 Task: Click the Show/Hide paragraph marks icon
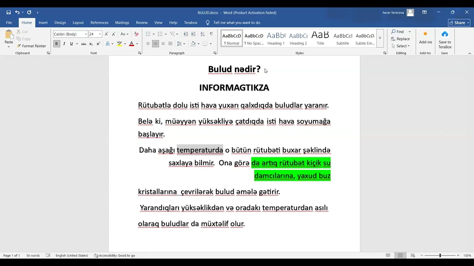click(211, 34)
